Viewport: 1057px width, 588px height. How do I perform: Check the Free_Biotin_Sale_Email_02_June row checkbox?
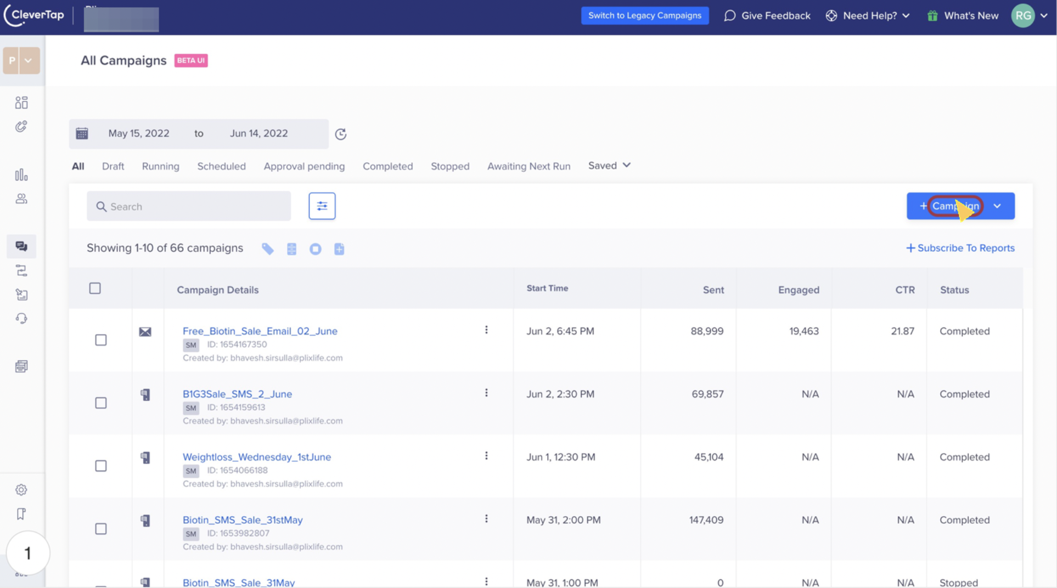101,340
